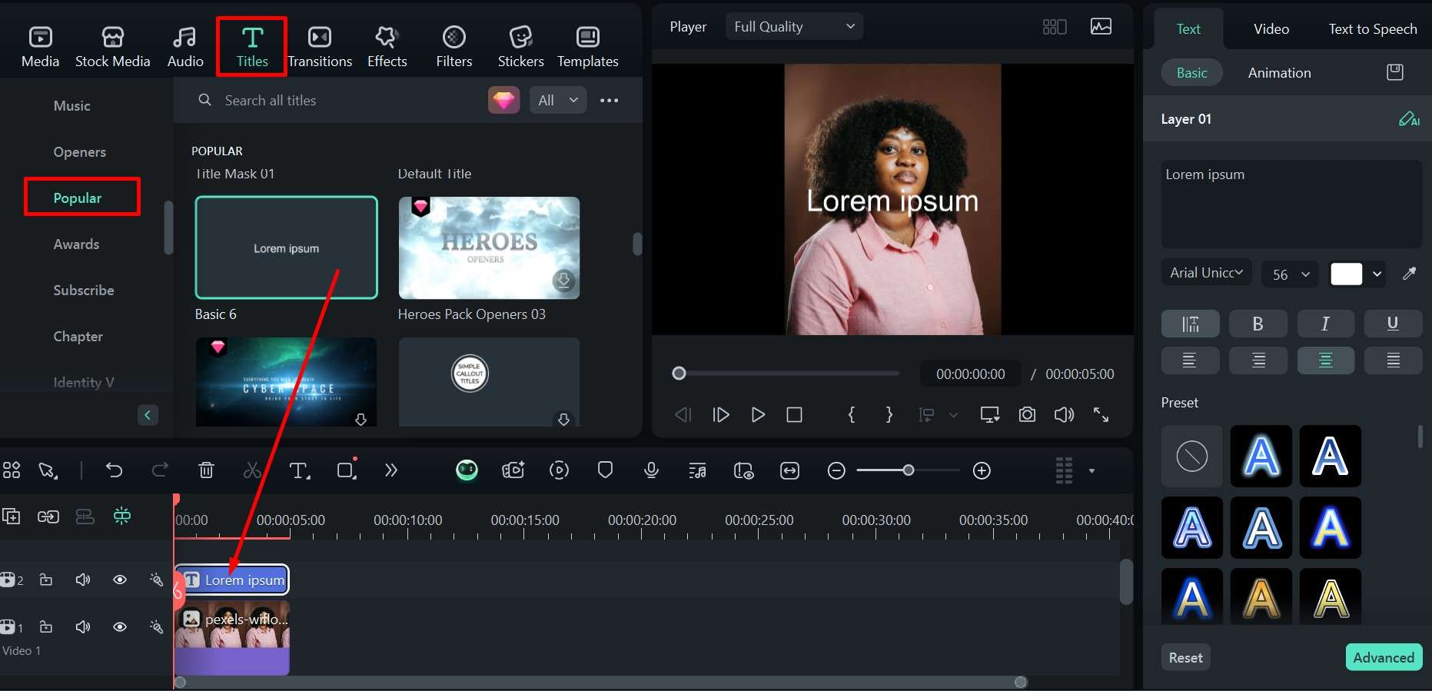
Task: Open the Media tab
Action: point(40,47)
